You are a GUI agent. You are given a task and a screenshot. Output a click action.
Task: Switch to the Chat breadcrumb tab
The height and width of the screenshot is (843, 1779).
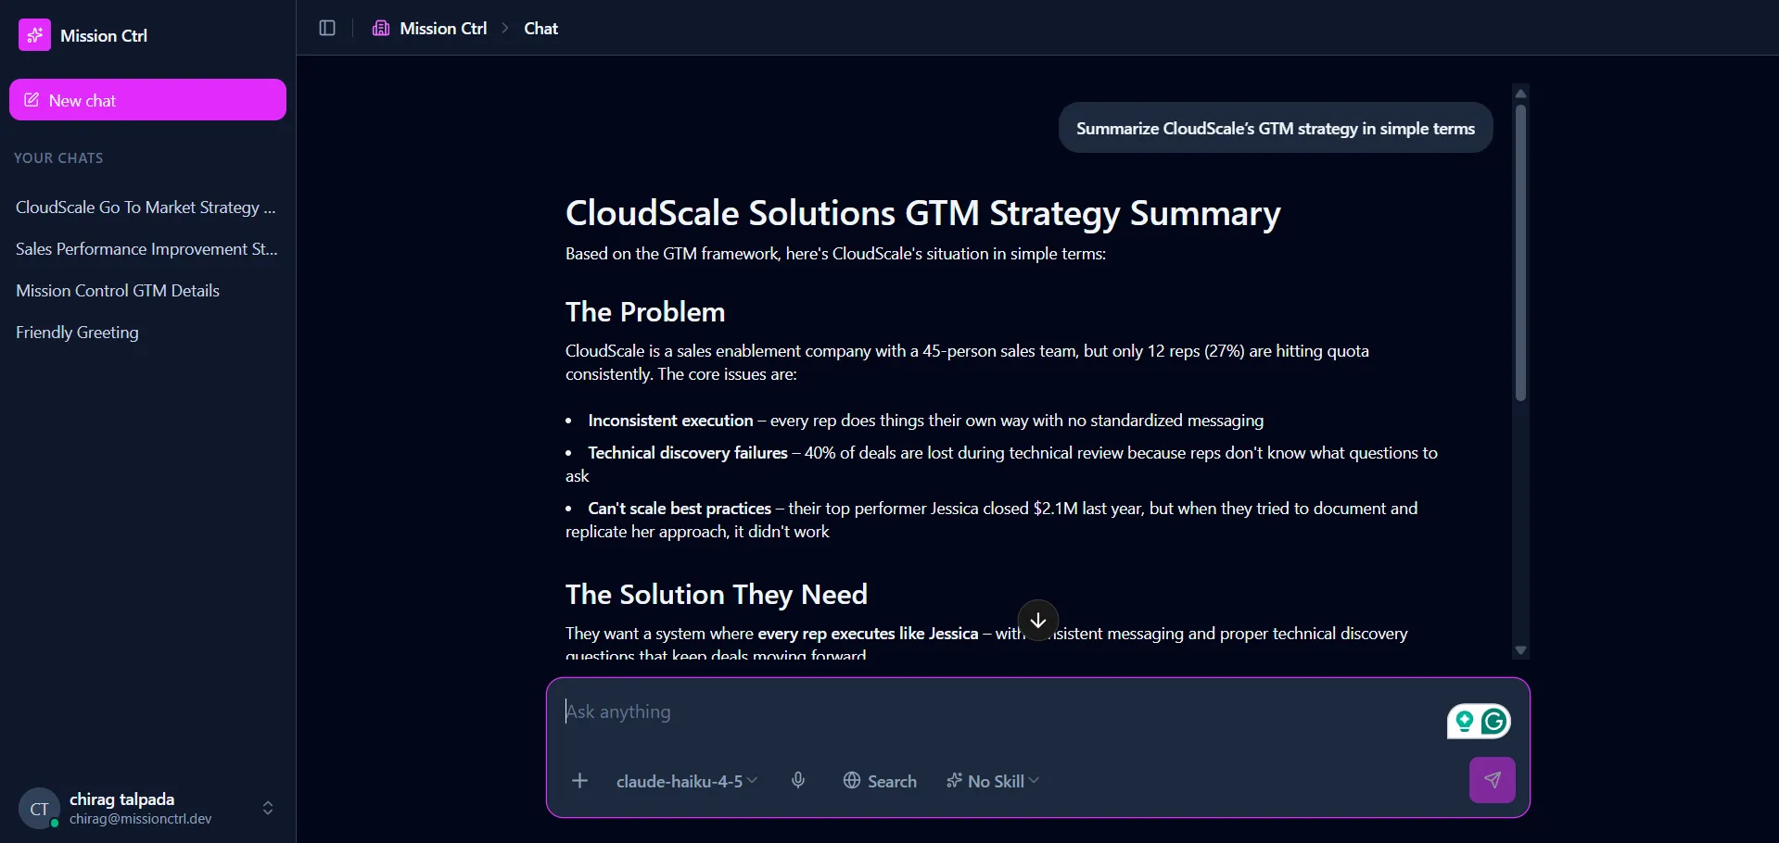coord(540,28)
